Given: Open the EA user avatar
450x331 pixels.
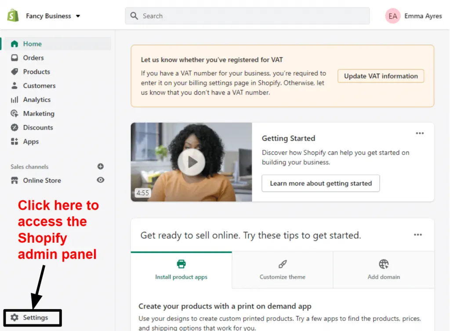Looking at the screenshot, I should pyautogui.click(x=392, y=16).
